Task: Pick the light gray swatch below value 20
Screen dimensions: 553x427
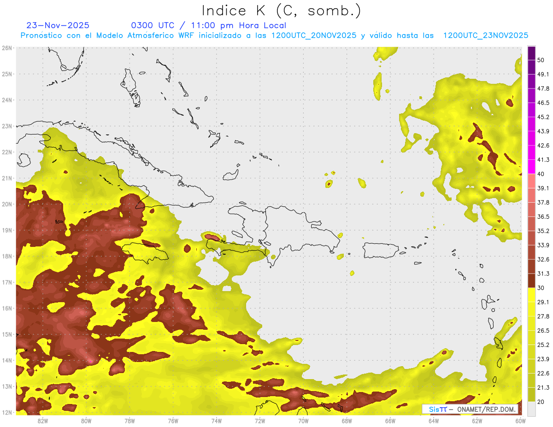Action: pyautogui.click(x=531, y=408)
